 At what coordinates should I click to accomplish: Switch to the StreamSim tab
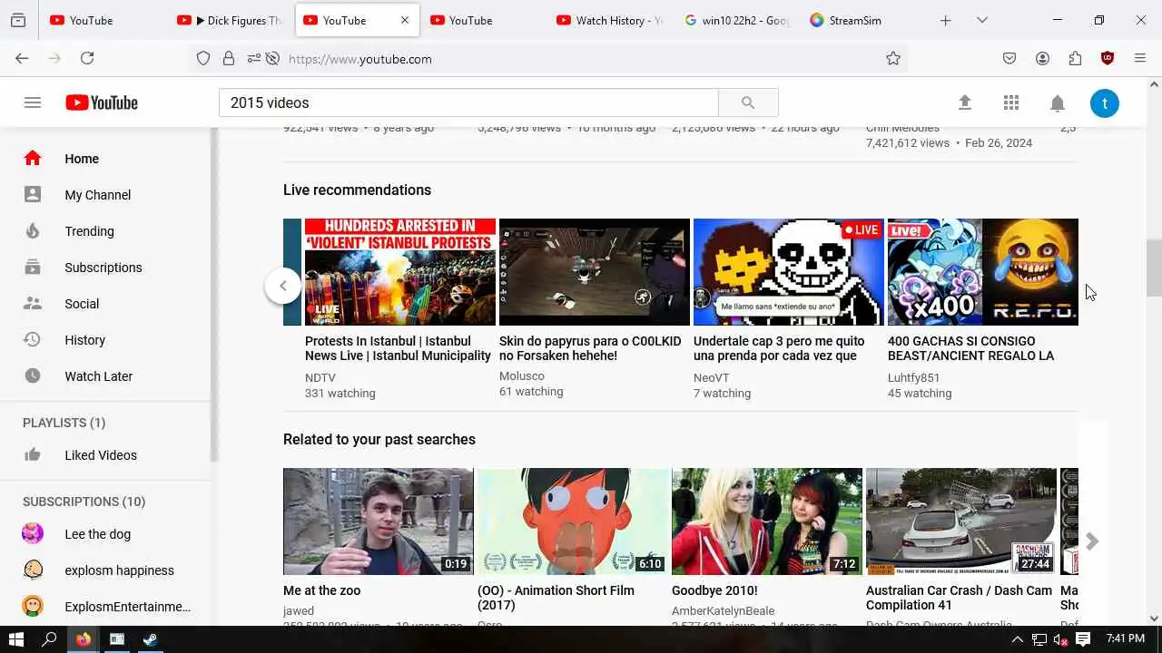coord(862,20)
